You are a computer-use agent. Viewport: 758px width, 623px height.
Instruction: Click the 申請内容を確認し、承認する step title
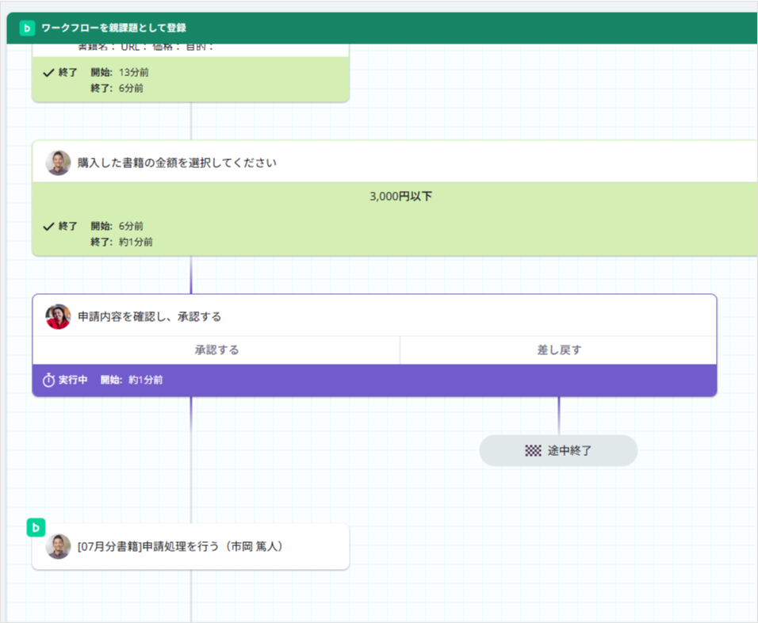150,316
